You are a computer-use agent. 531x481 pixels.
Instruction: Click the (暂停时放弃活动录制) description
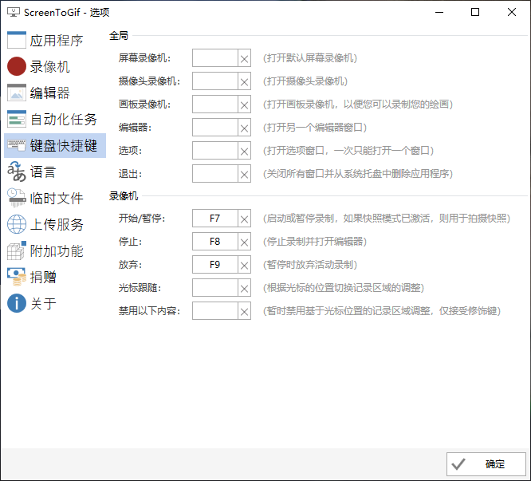pos(310,265)
